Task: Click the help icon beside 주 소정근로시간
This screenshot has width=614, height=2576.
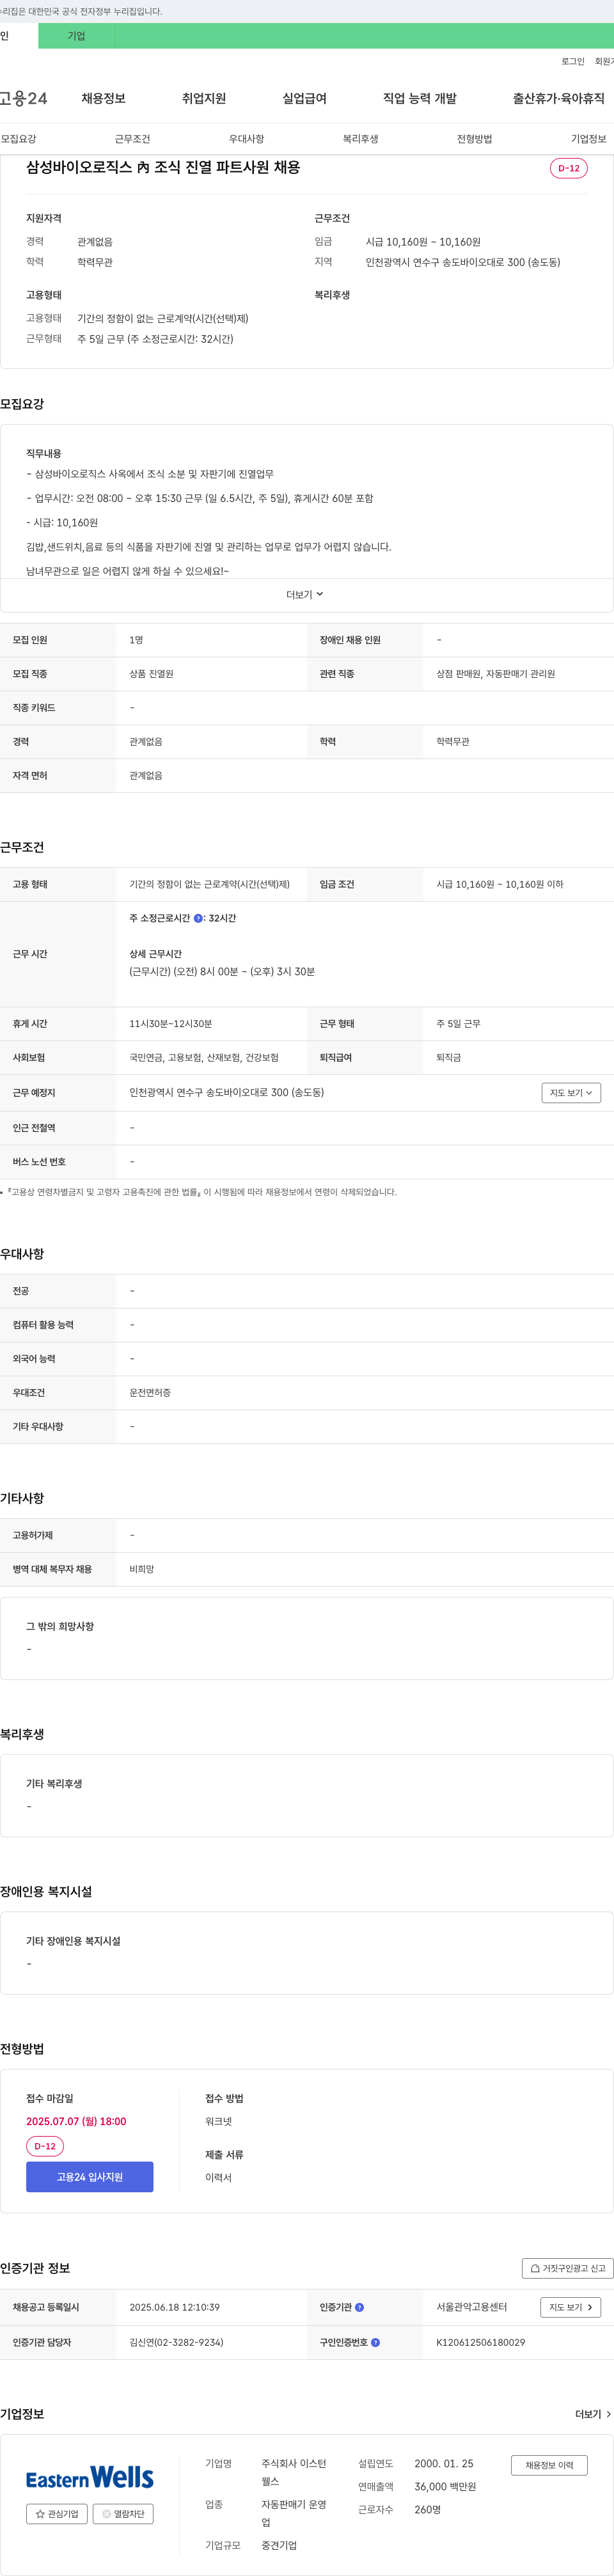Action: (x=198, y=918)
